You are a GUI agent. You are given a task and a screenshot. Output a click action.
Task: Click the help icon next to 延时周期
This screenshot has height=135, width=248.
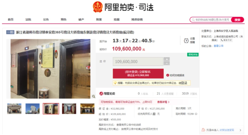click(196, 114)
